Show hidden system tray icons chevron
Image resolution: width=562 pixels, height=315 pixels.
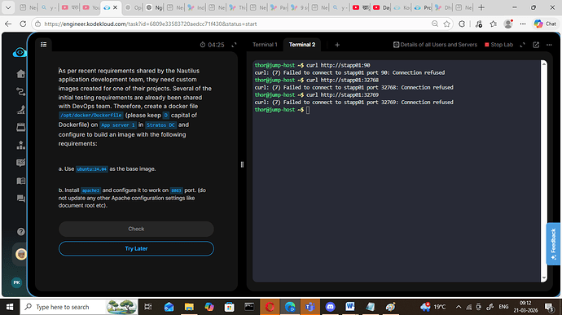pos(459,307)
